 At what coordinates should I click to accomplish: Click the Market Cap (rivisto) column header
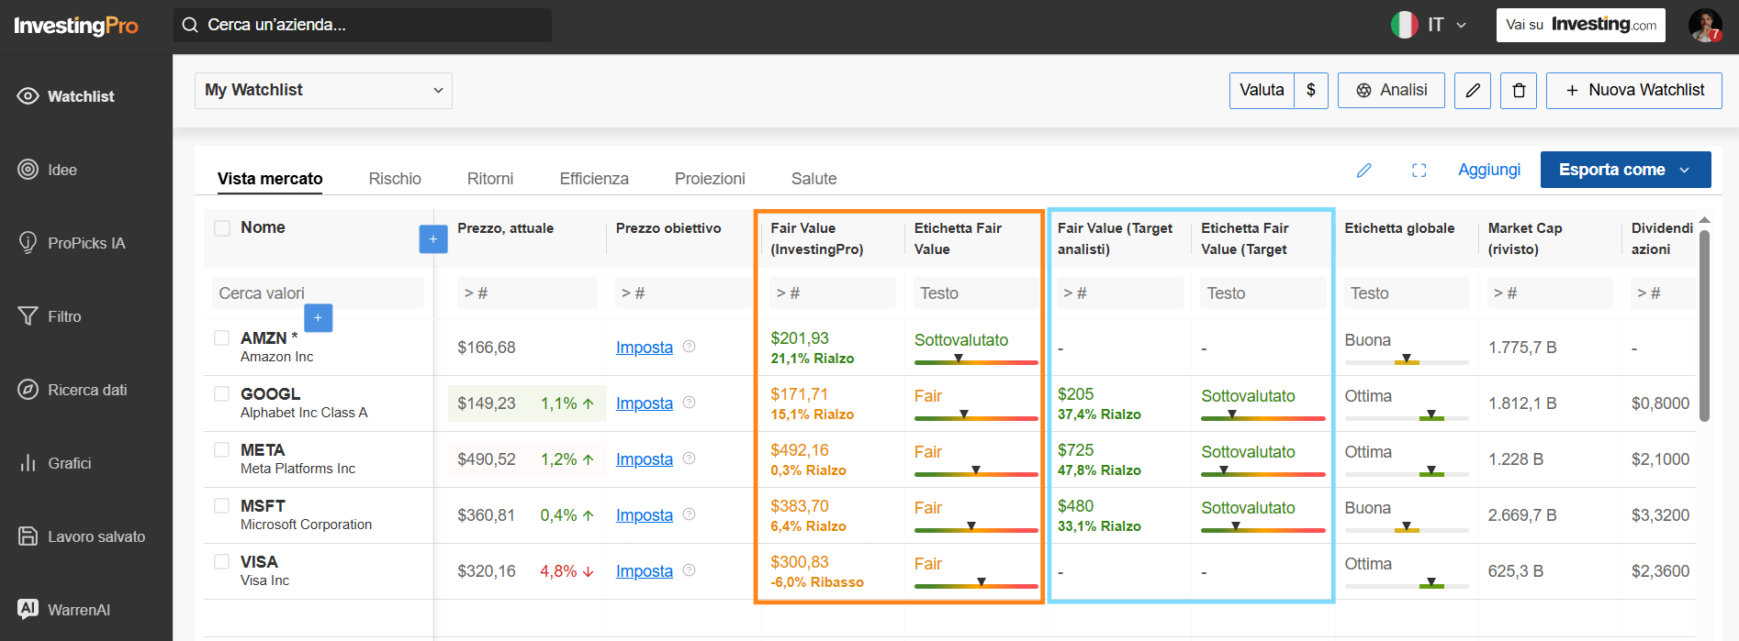1525,238
